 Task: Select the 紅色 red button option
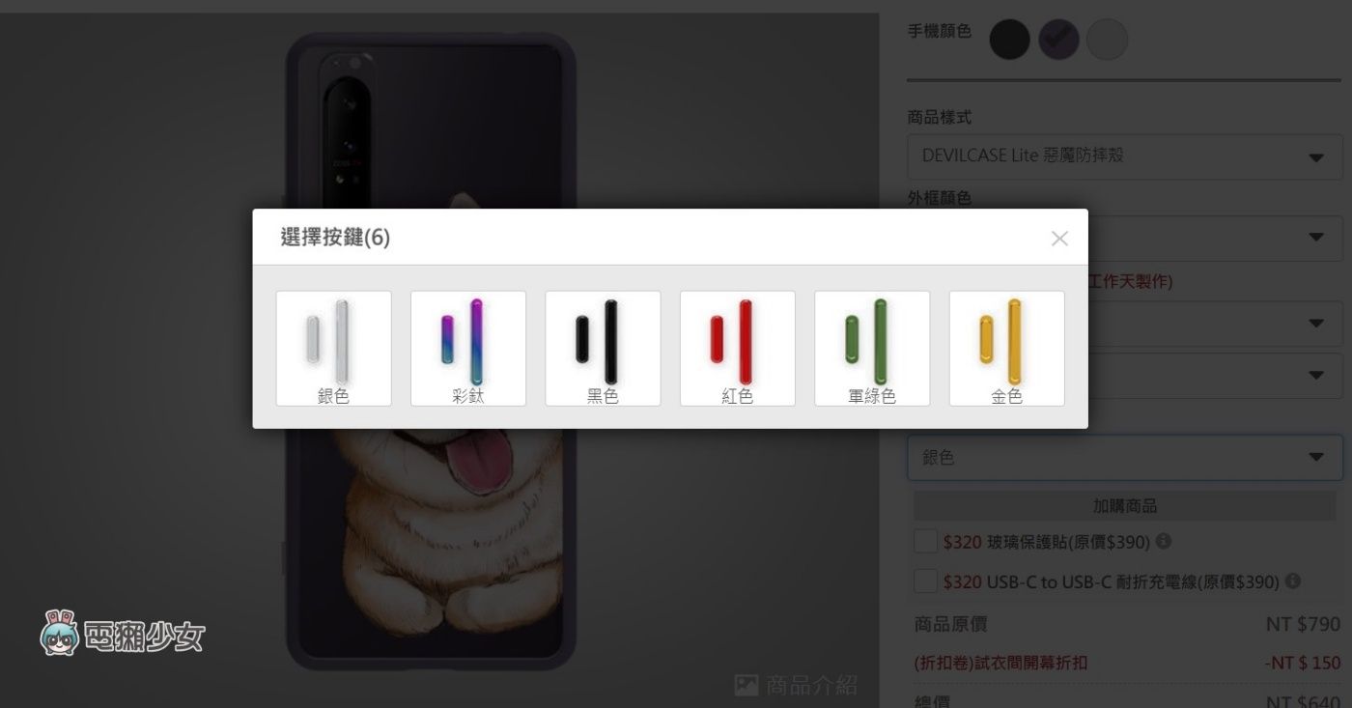738,348
